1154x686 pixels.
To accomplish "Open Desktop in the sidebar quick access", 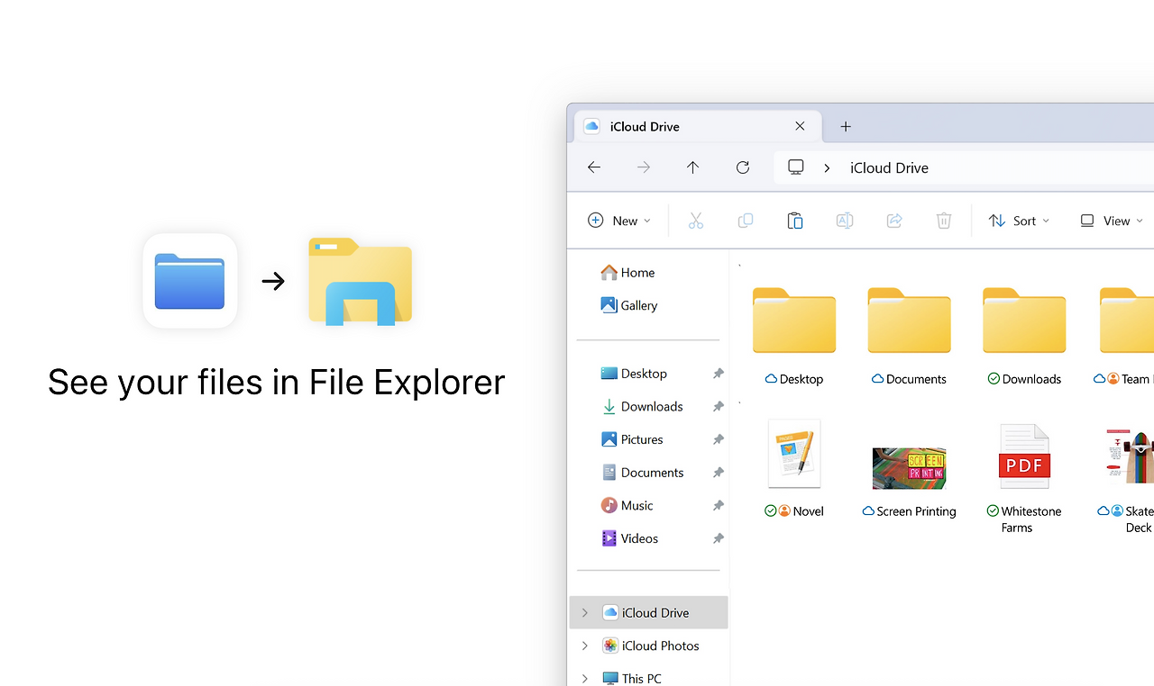I will 633,374.
